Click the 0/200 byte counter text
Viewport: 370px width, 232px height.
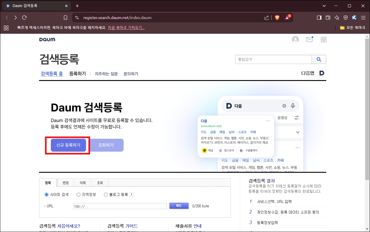(x=201, y=206)
